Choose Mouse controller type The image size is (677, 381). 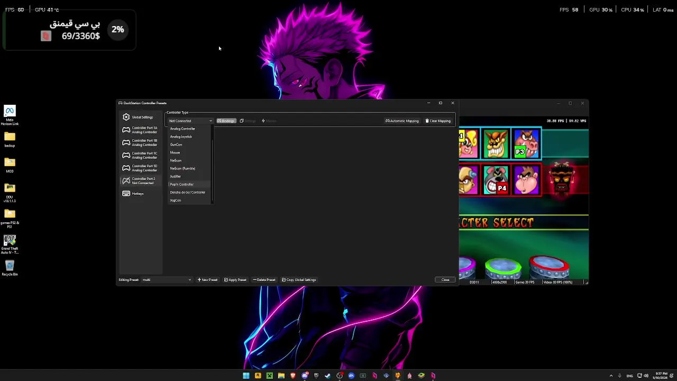[189, 152]
